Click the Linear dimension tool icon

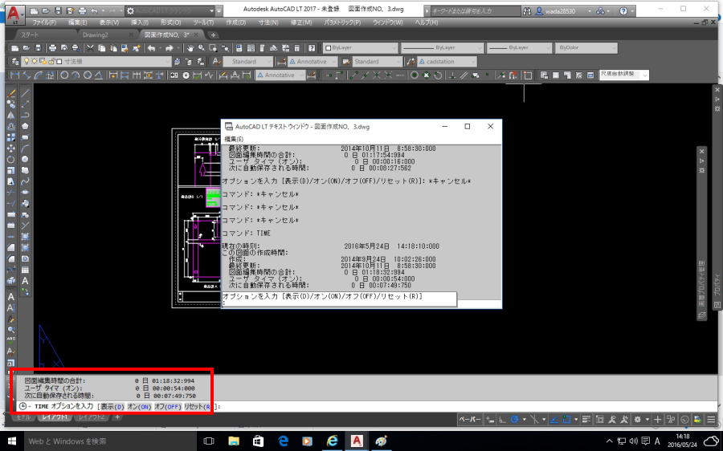(14, 75)
